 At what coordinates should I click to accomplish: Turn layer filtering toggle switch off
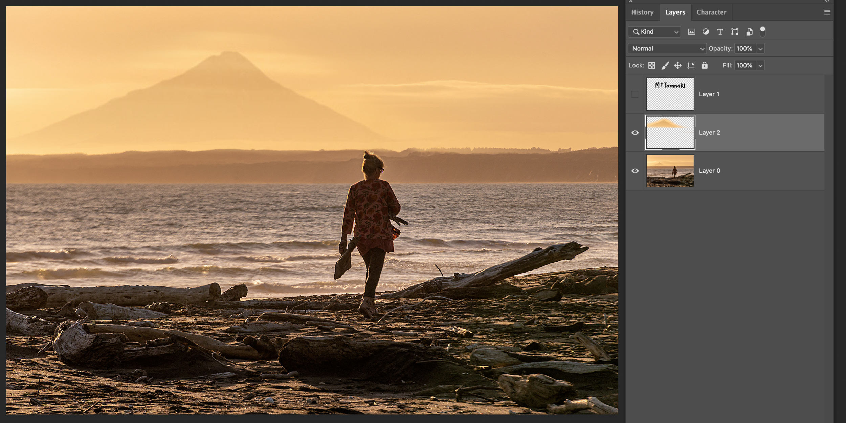762,31
